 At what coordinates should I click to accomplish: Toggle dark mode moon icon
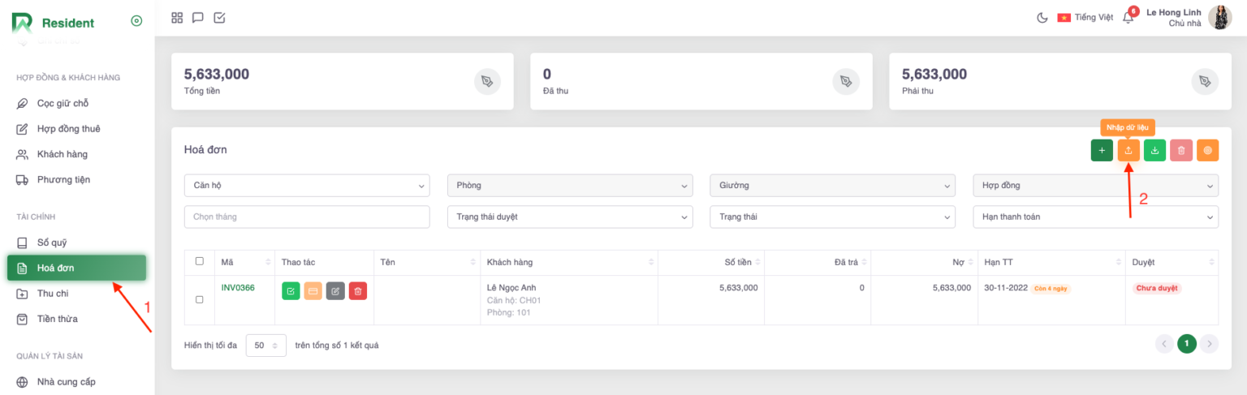click(x=1042, y=18)
